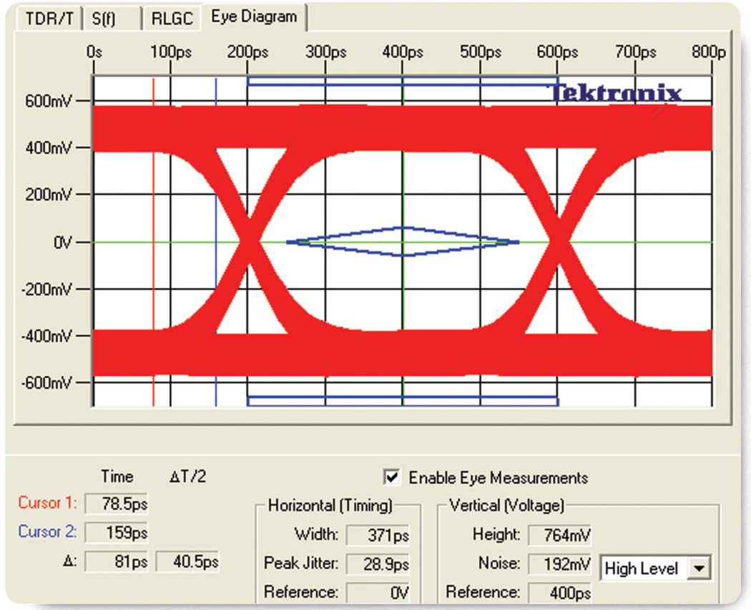This screenshot has width=751, height=610.
Task: Click the Eye Diagram tab
Action: (x=254, y=16)
